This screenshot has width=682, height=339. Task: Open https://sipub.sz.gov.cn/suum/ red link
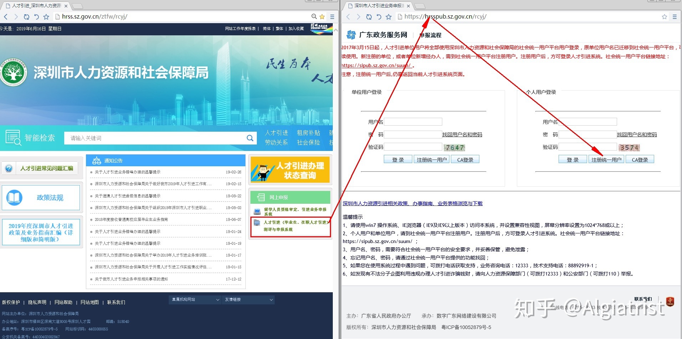coord(376,65)
